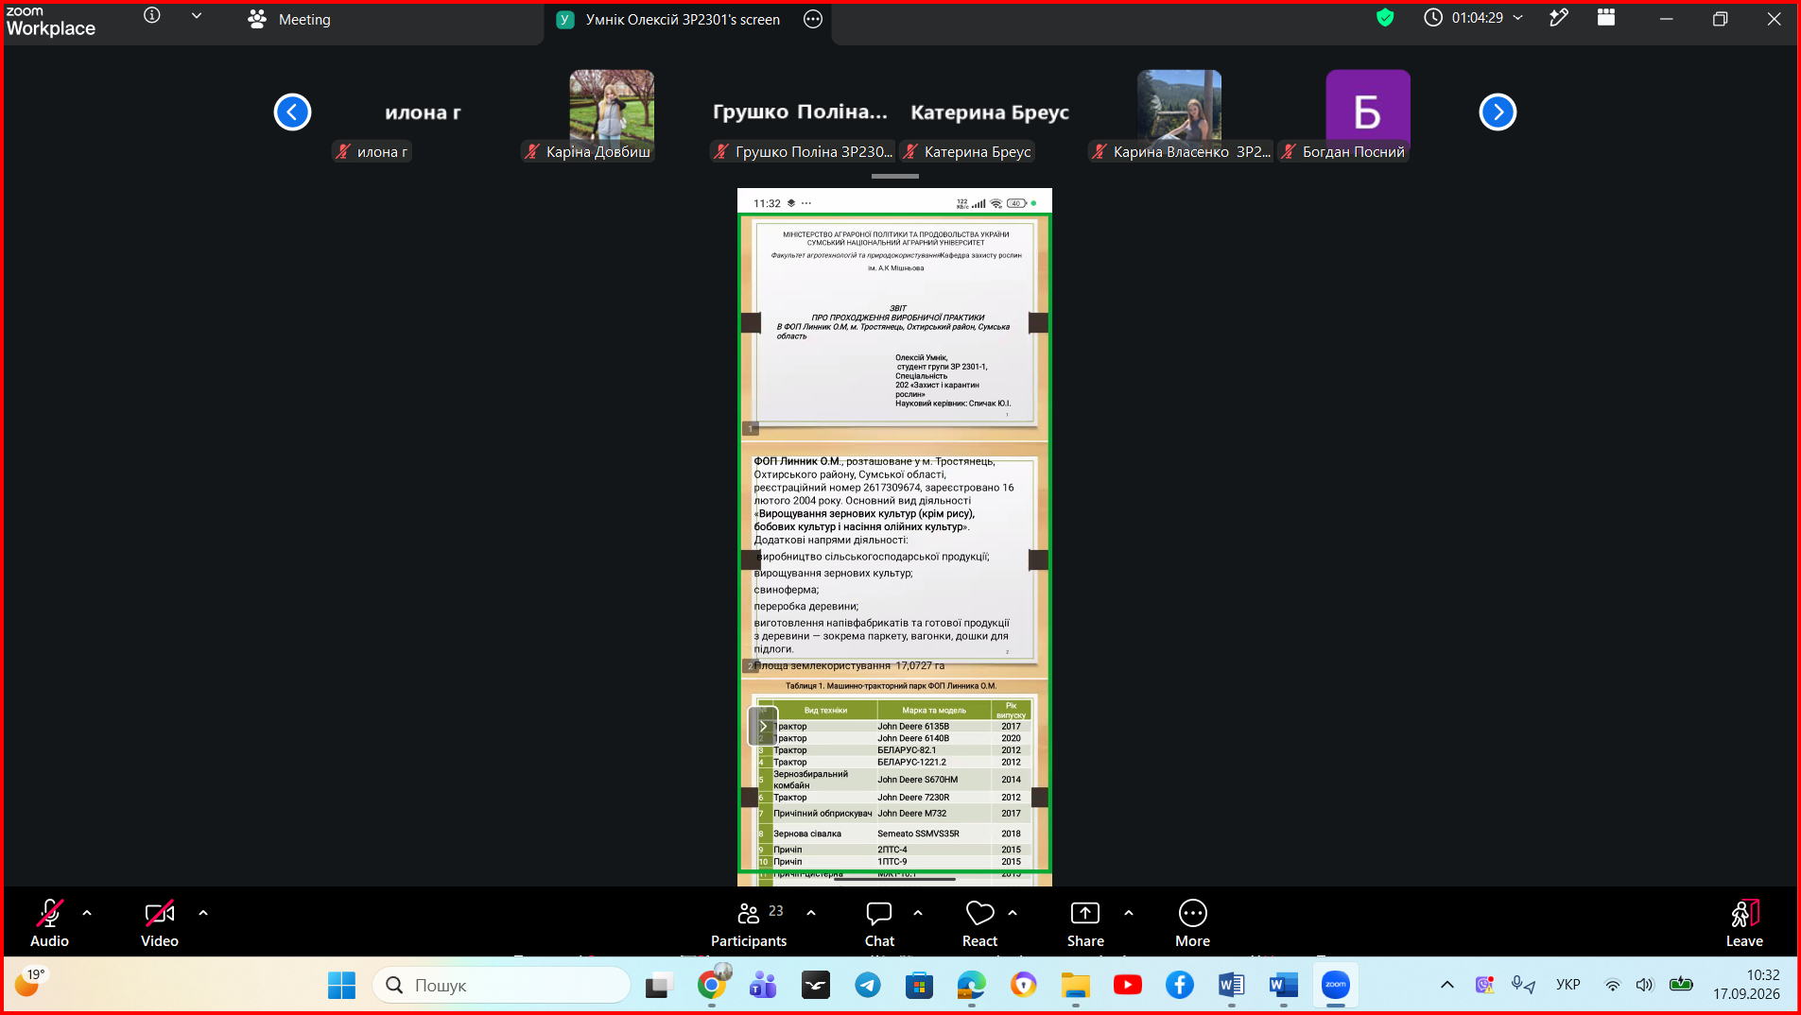
Task: Expand the Video options arrow
Action: [x=203, y=913]
